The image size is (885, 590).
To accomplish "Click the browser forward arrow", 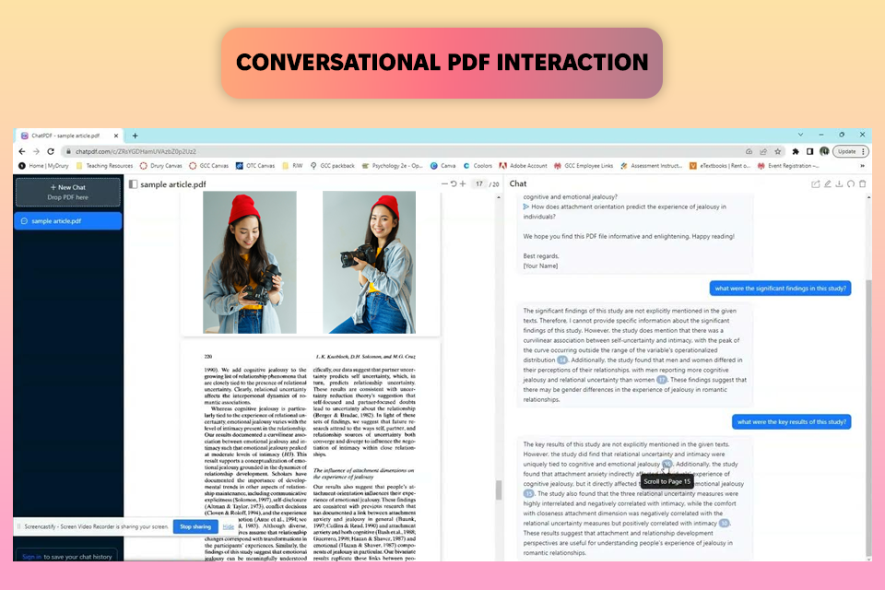I will coord(36,151).
